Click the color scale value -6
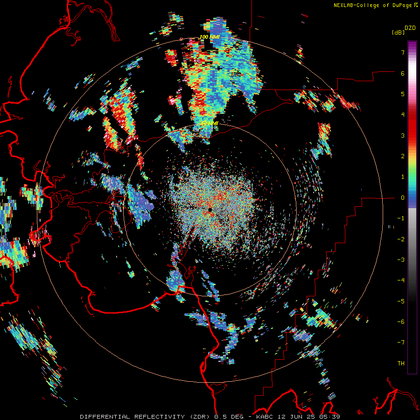 [x=401, y=322]
